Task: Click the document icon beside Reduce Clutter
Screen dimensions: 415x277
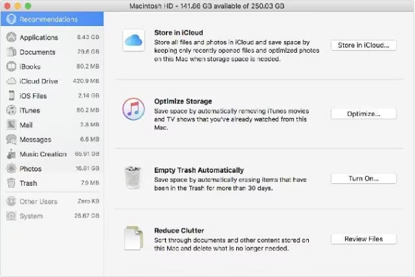Action: 134,238
